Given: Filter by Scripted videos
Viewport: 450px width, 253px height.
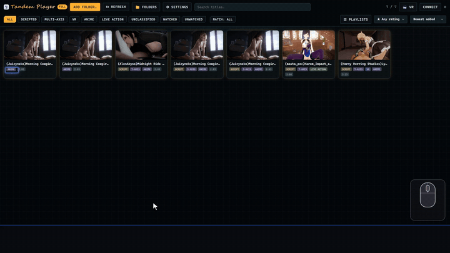Looking at the screenshot, I should point(29,19).
